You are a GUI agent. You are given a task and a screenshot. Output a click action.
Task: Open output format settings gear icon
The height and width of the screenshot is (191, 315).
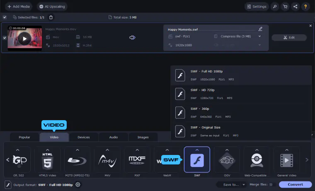pos(78,184)
